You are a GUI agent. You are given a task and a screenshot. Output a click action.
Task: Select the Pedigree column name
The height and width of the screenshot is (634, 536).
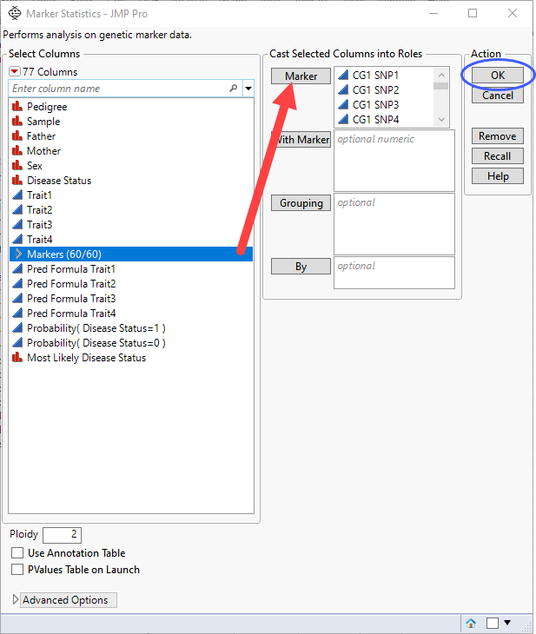47,107
